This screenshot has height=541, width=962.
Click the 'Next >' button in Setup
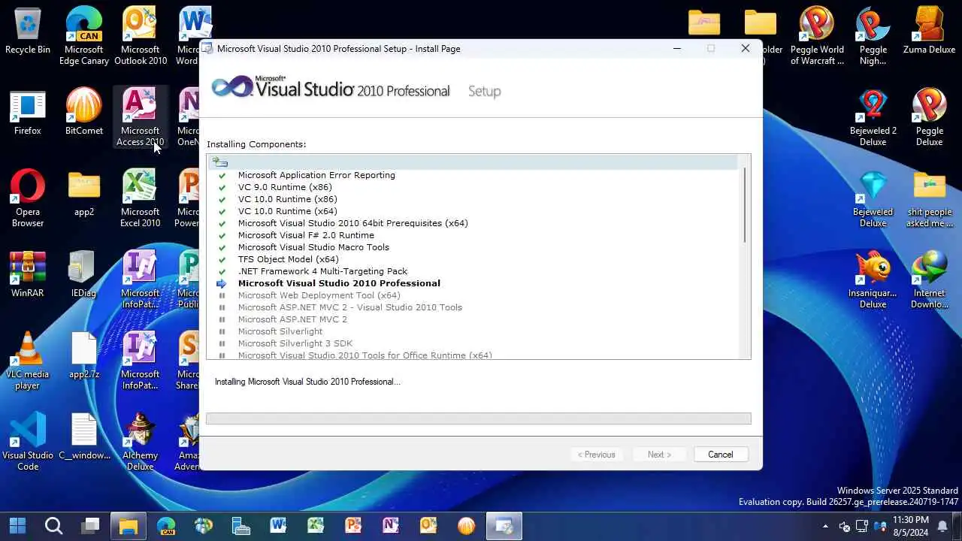tap(659, 454)
